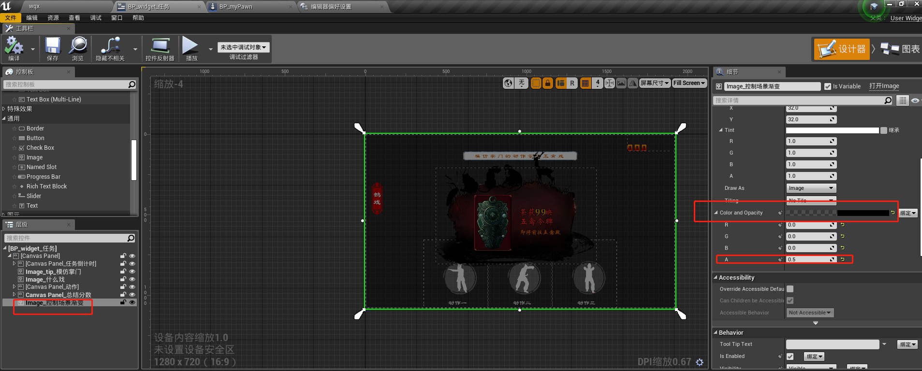Toggle the Tint 继承 (inherit) checkbox
This screenshot has width=922, height=371.
click(x=884, y=130)
